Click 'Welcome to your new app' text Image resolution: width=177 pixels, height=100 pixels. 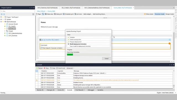click(x=49, y=27)
